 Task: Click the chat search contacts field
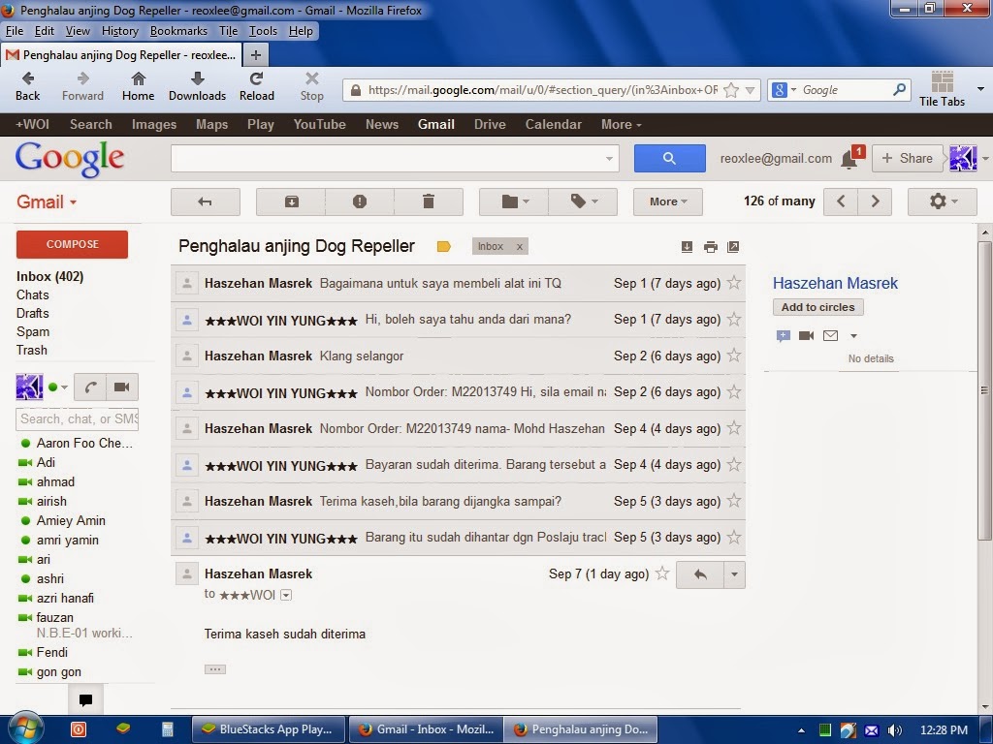(x=77, y=418)
